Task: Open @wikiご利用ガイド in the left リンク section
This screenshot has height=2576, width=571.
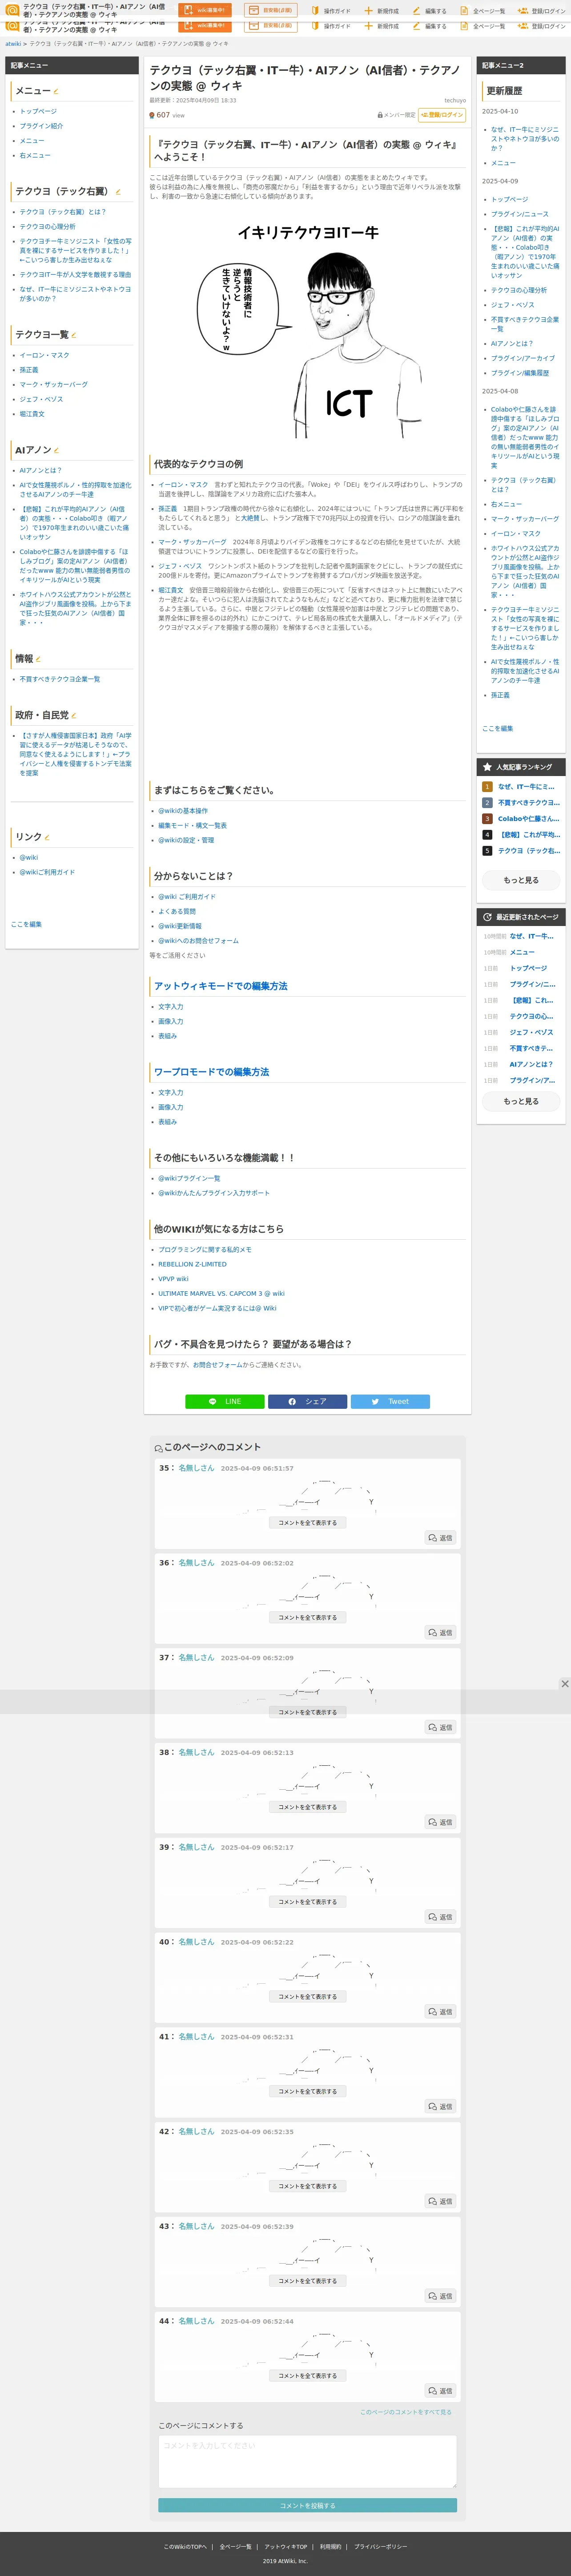Action: 47,872
